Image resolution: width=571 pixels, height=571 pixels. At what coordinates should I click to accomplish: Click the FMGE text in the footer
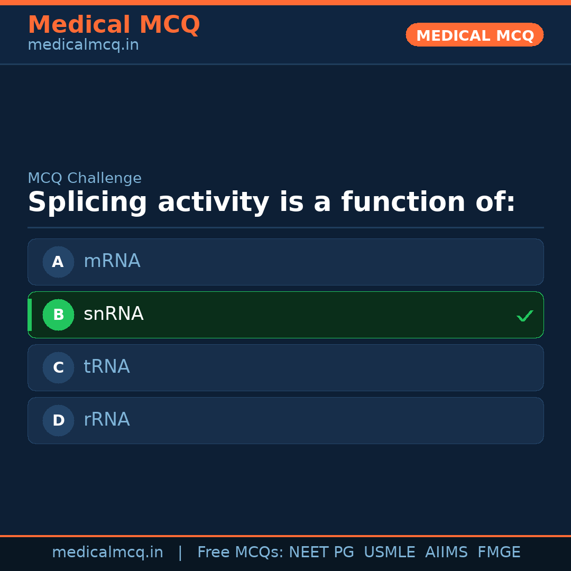pyautogui.click(x=499, y=552)
